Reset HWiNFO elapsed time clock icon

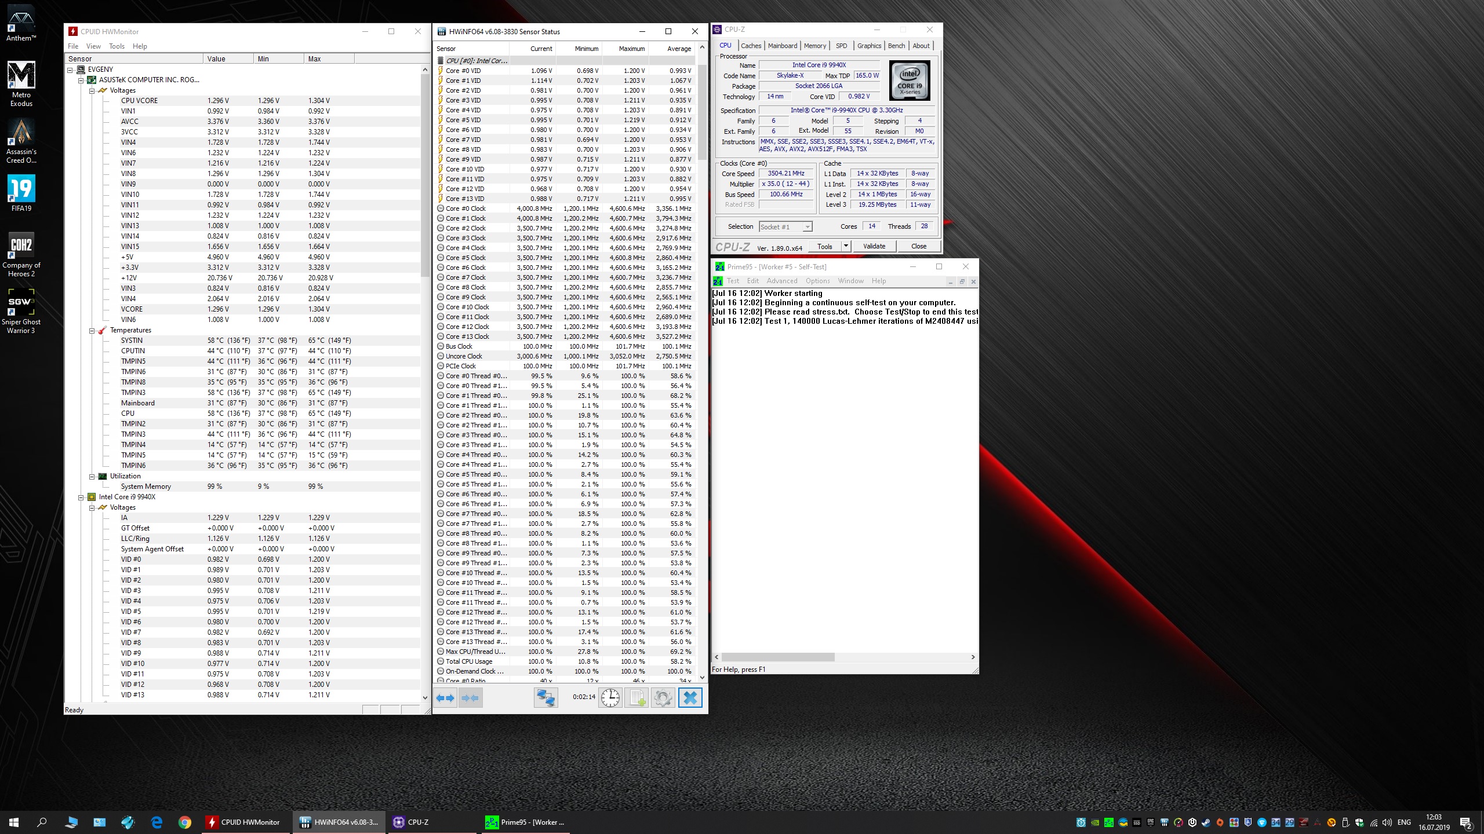pyautogui.click(x=610, y=698)
